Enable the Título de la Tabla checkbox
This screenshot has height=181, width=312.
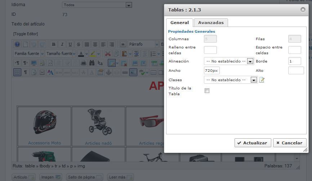(x=207, y=91)
